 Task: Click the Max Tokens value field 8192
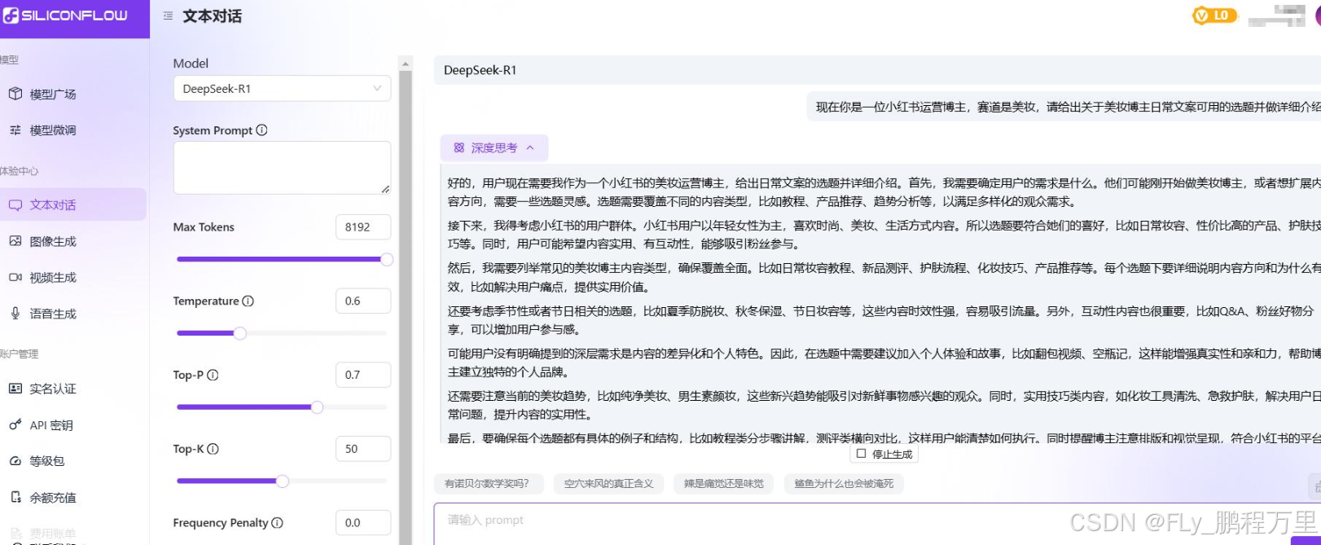[x=363, y=227]
